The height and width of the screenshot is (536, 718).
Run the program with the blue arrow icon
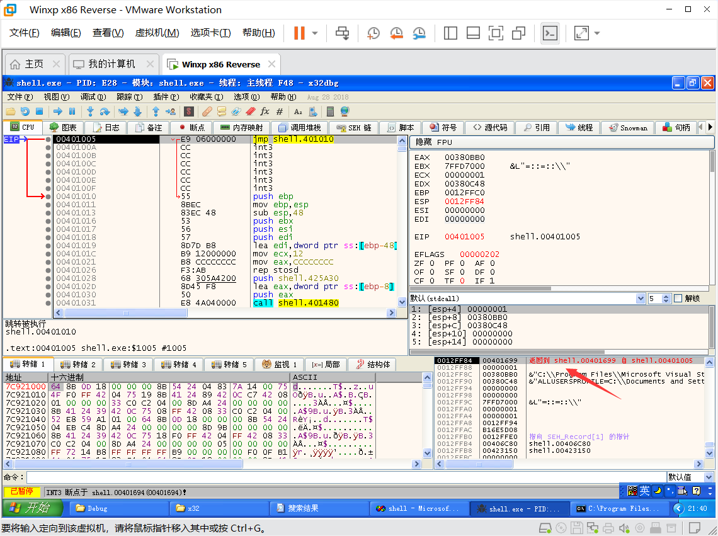tap(58, 111)
